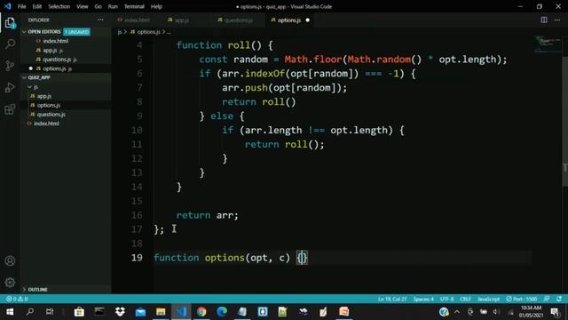
Task: Open index.html in QUIZ_APP folder tree
Action: (46, 124)
